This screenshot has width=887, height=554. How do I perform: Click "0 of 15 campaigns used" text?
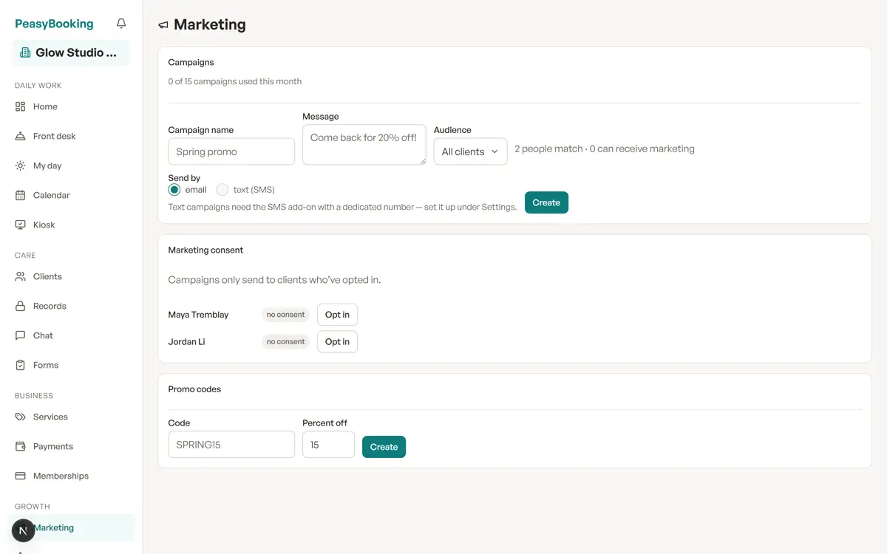pyautogui.click(x=234, y=81)
